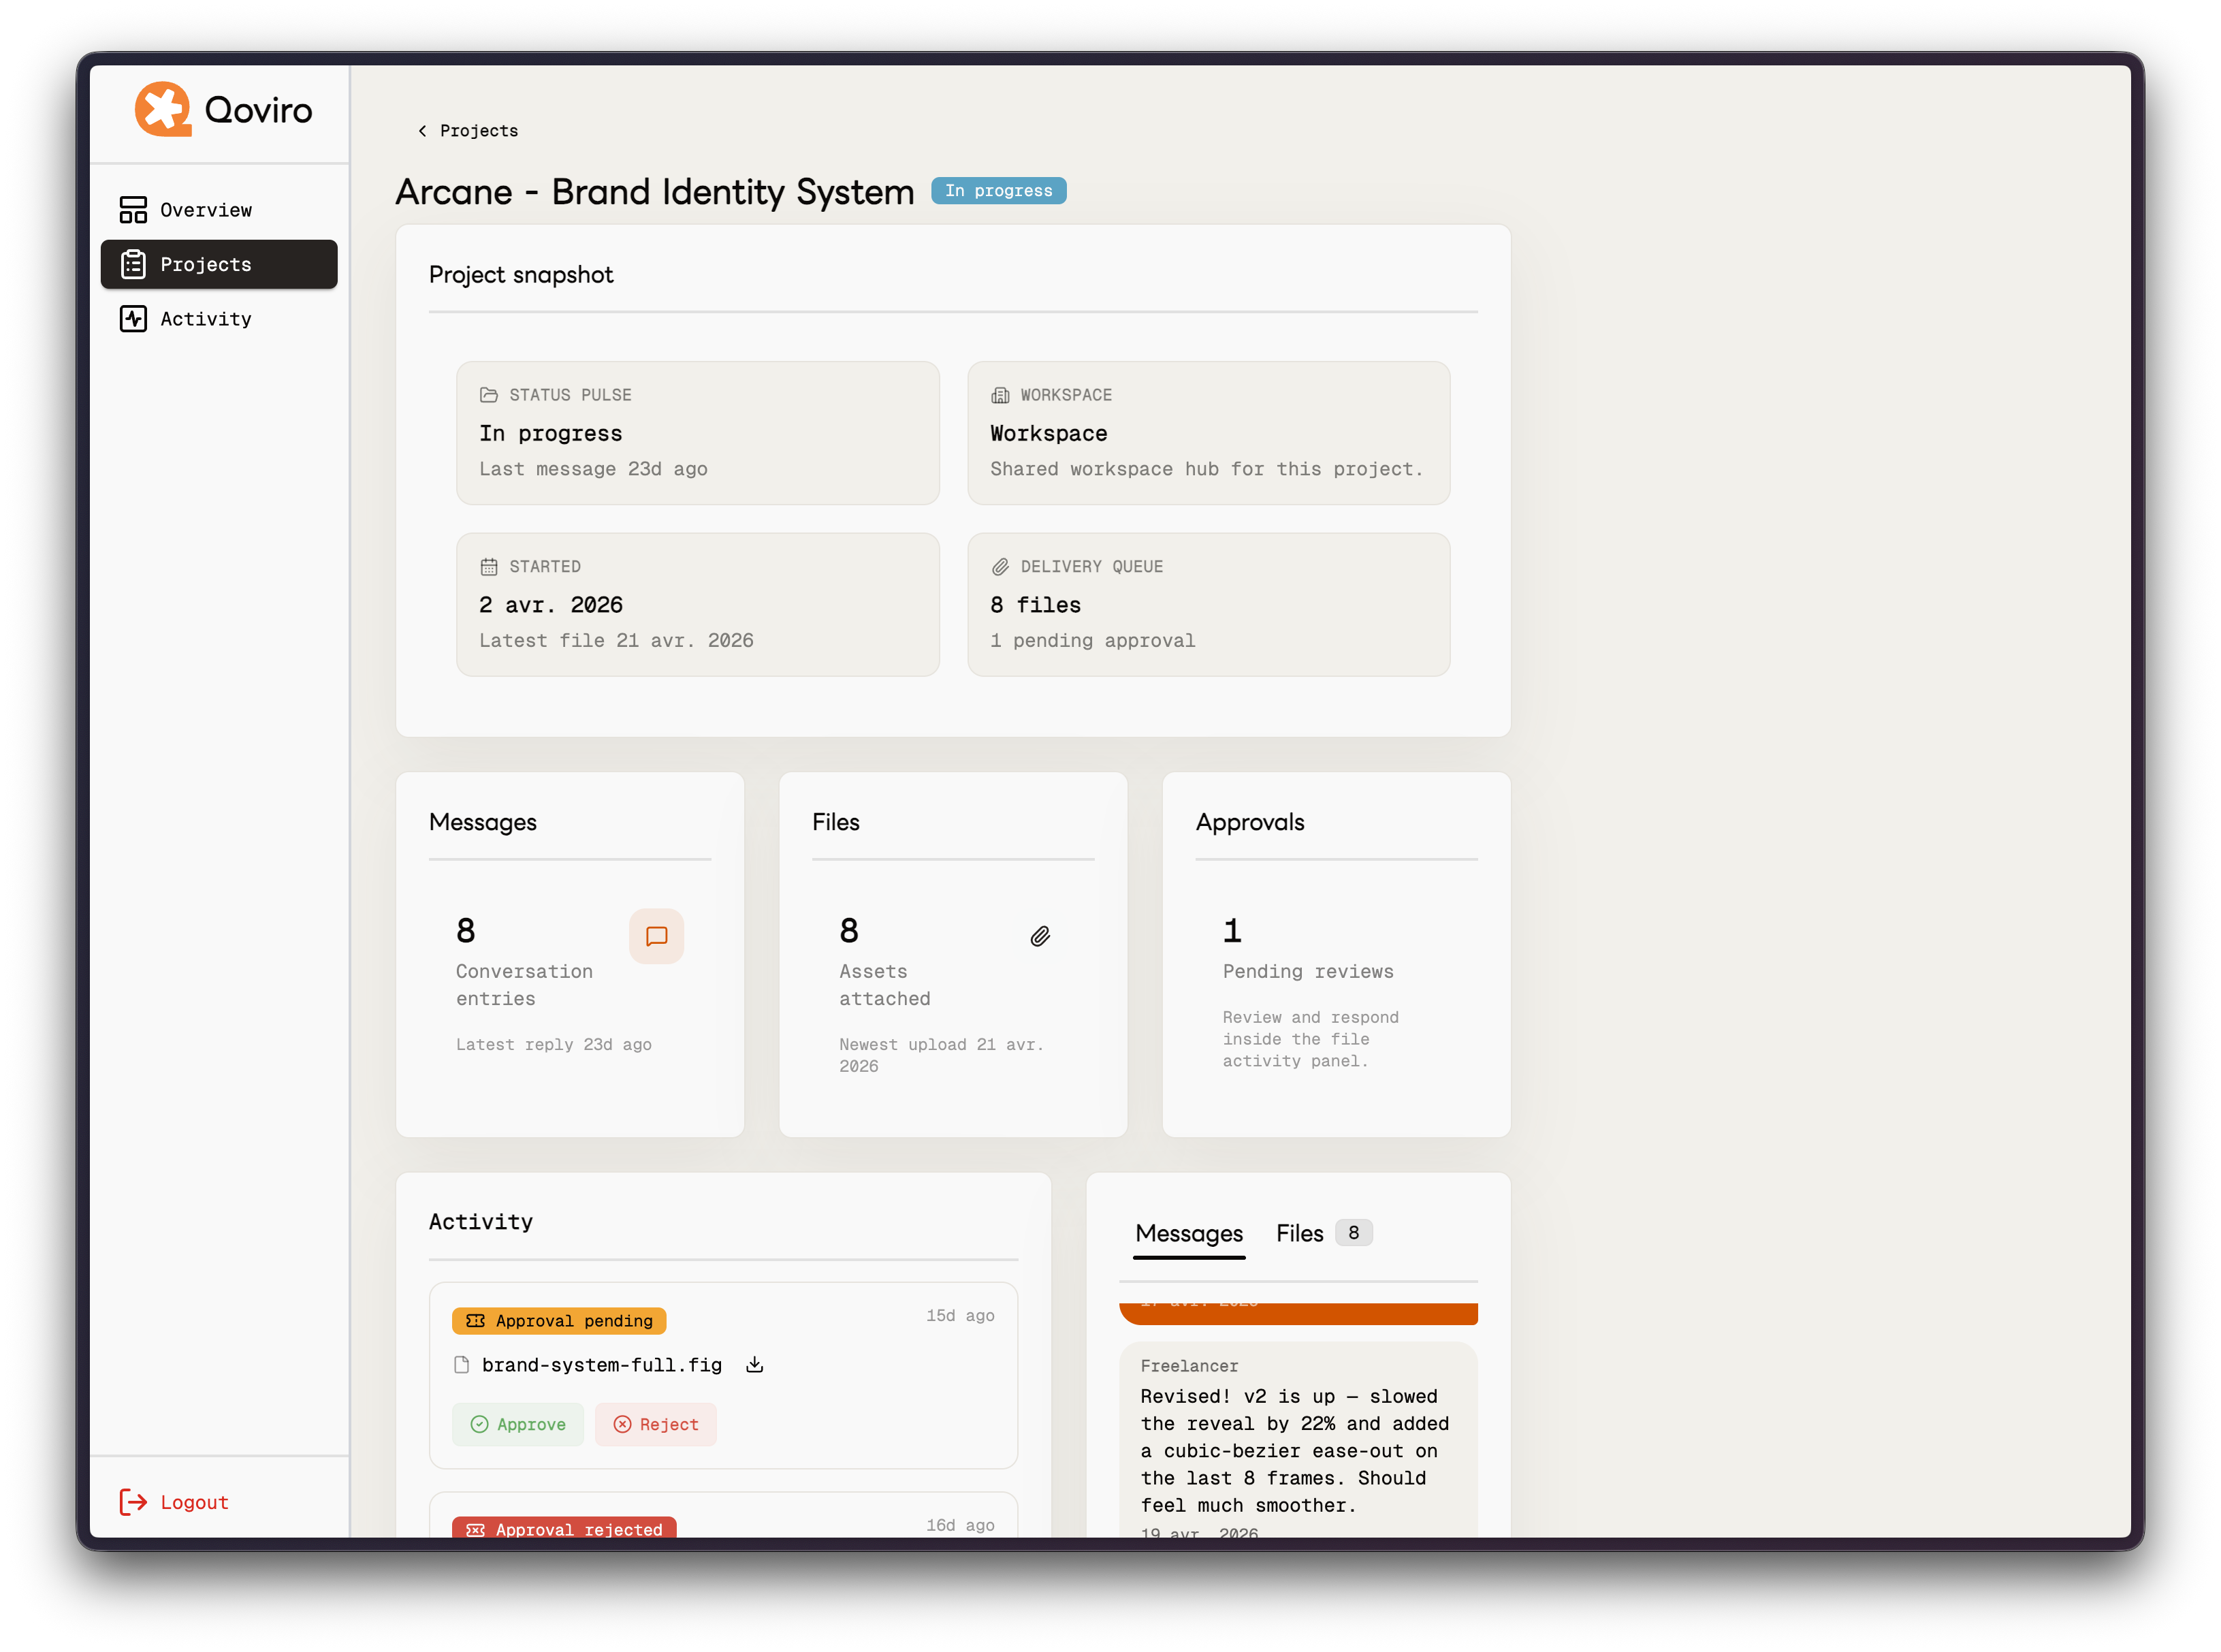This screenshot has width=2221, height=1652.
Task: Click the building icon next to Workspace label
Action: tap(1000, 395)
